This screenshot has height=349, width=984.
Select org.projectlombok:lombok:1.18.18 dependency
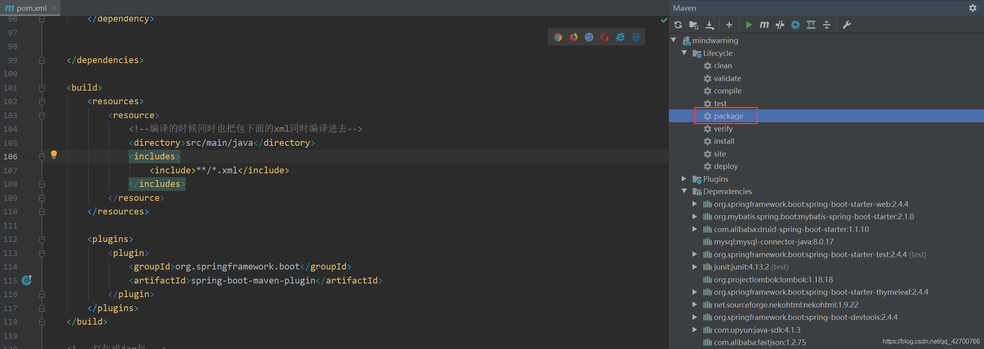[768, 279]
